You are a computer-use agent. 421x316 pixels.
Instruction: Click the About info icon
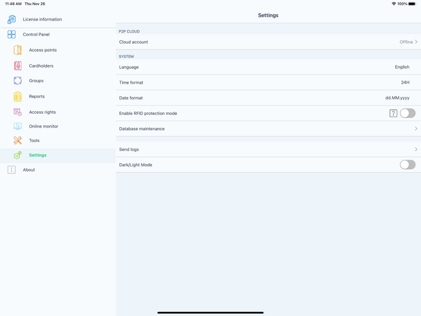[x=11, y=170]
